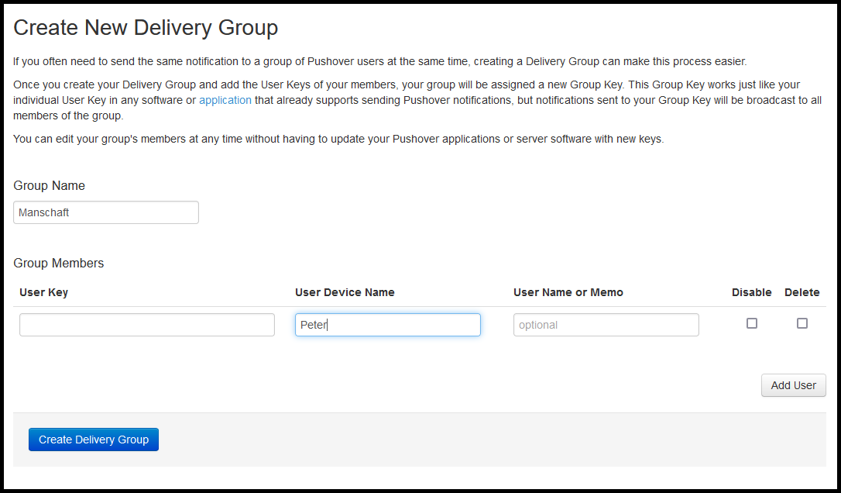Click the Create Delivery Group button
This screenshot has height=493, width=841.
[94, 440]
